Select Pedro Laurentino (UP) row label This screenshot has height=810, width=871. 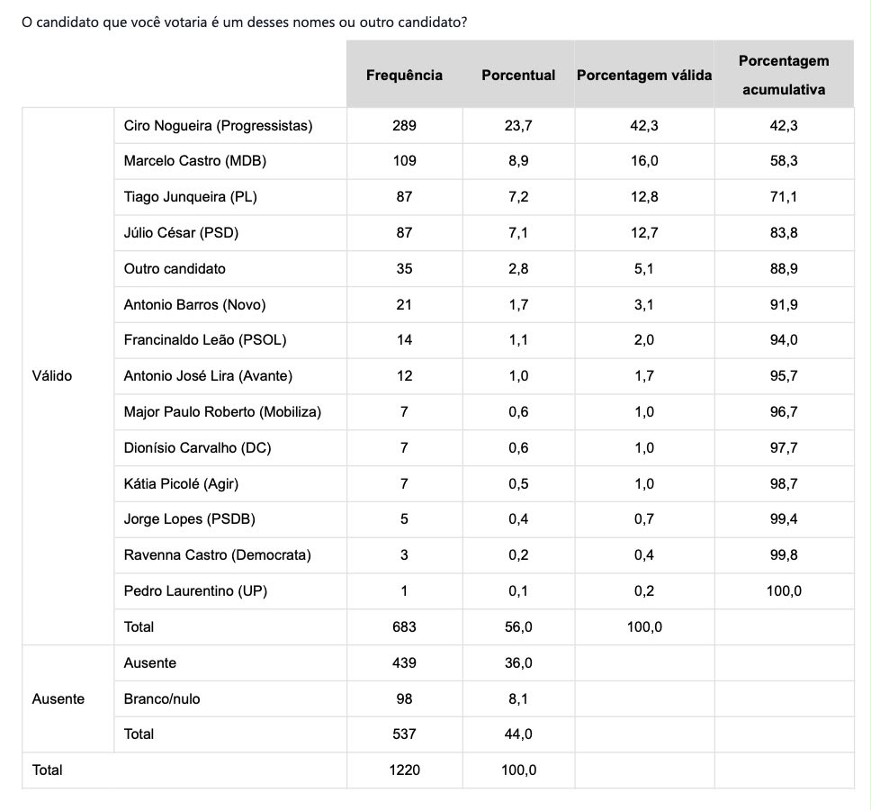click(195, 591)
